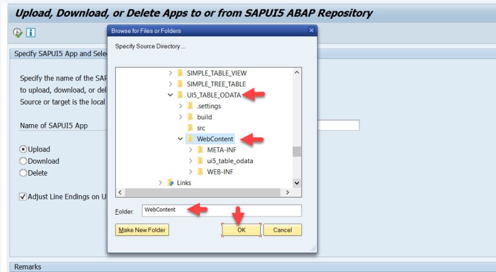
Task: Click the tree vertical scrollbar up arrow
Action: coord(297,72)
